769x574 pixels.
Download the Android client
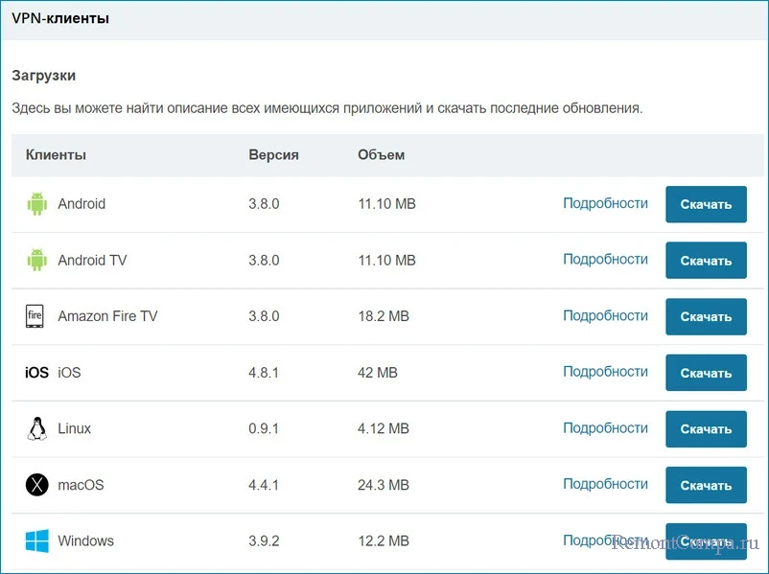(706, 204)
